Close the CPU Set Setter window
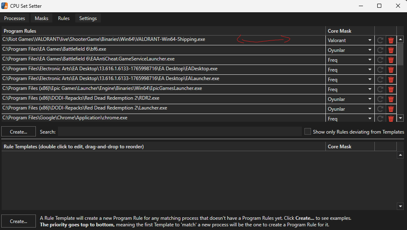This screenshot has width=407, height=230. click(x=398, y=6)
